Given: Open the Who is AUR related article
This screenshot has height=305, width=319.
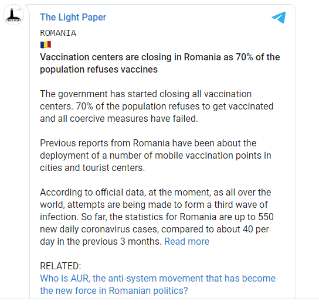Looking at the screenshot, I should click(158, 285).
